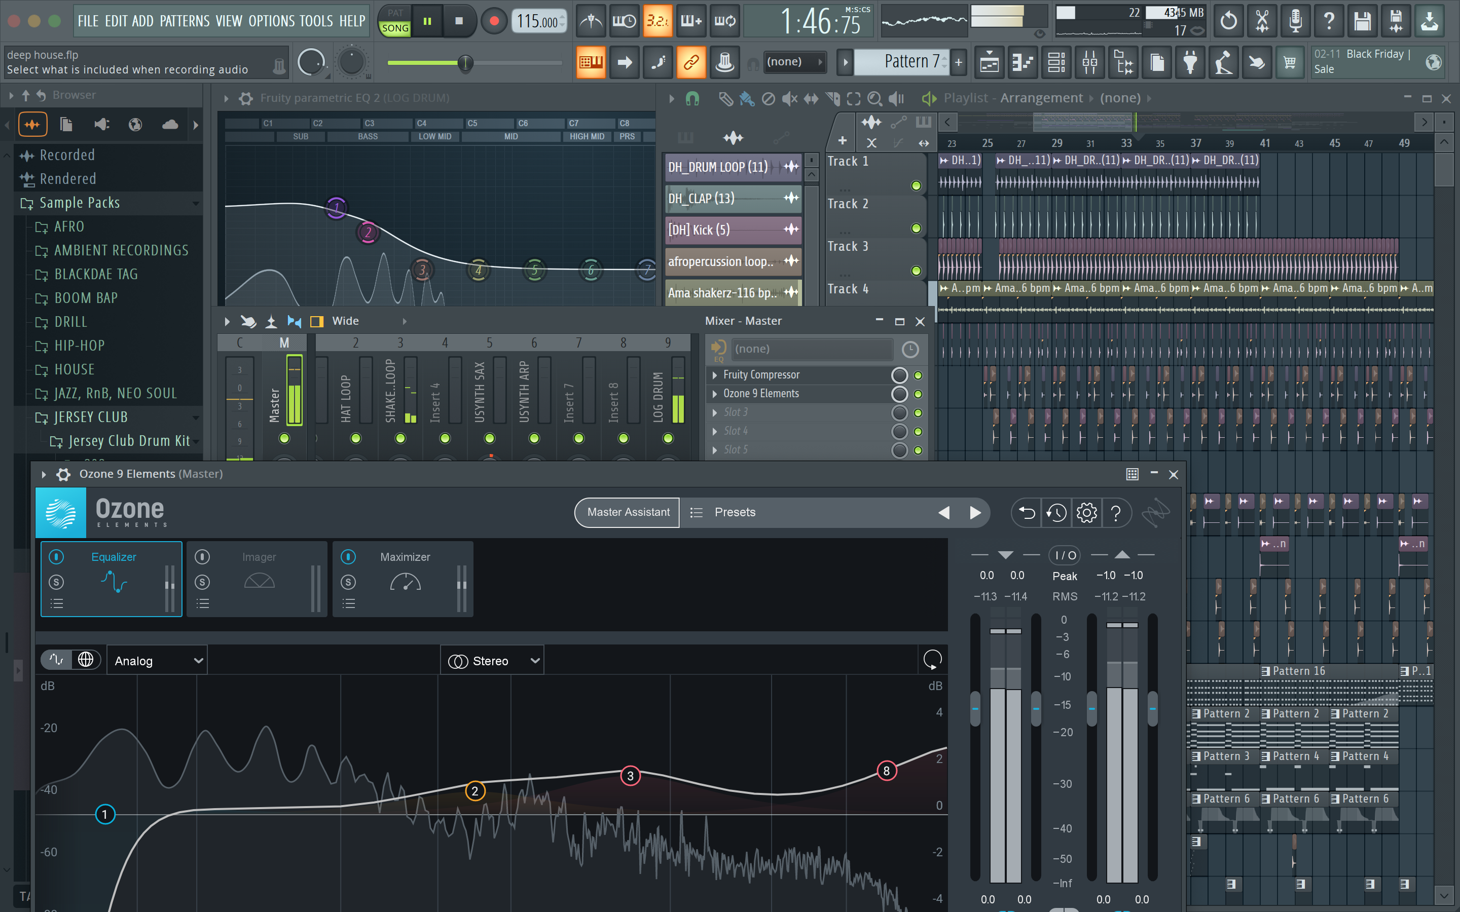This screenshot has height=912, width=1460.
Task: Open the Analog EQ mode dropdown
Action: click(158, 661)
